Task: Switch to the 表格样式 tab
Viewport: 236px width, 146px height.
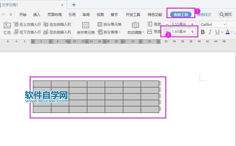Action: tap(204, 15)
